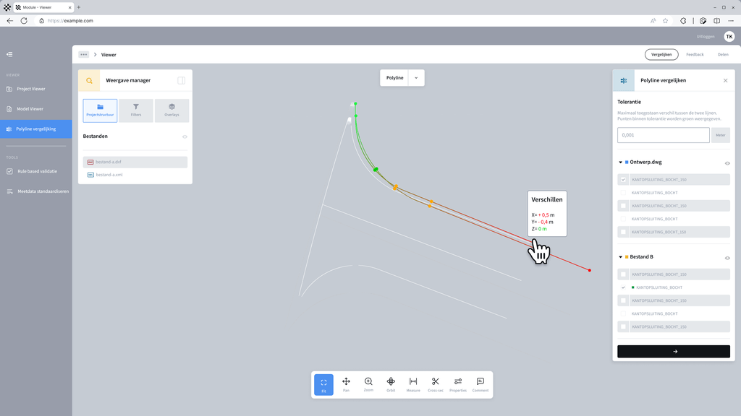The image size is (741, 416).
Task: Switch to Overlays tab
Action: pos(172,110)
